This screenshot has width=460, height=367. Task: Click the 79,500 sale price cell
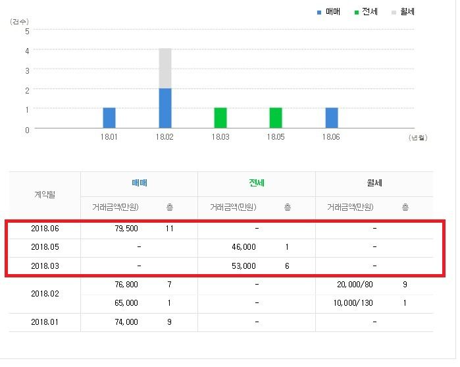(x=126, y=229)
